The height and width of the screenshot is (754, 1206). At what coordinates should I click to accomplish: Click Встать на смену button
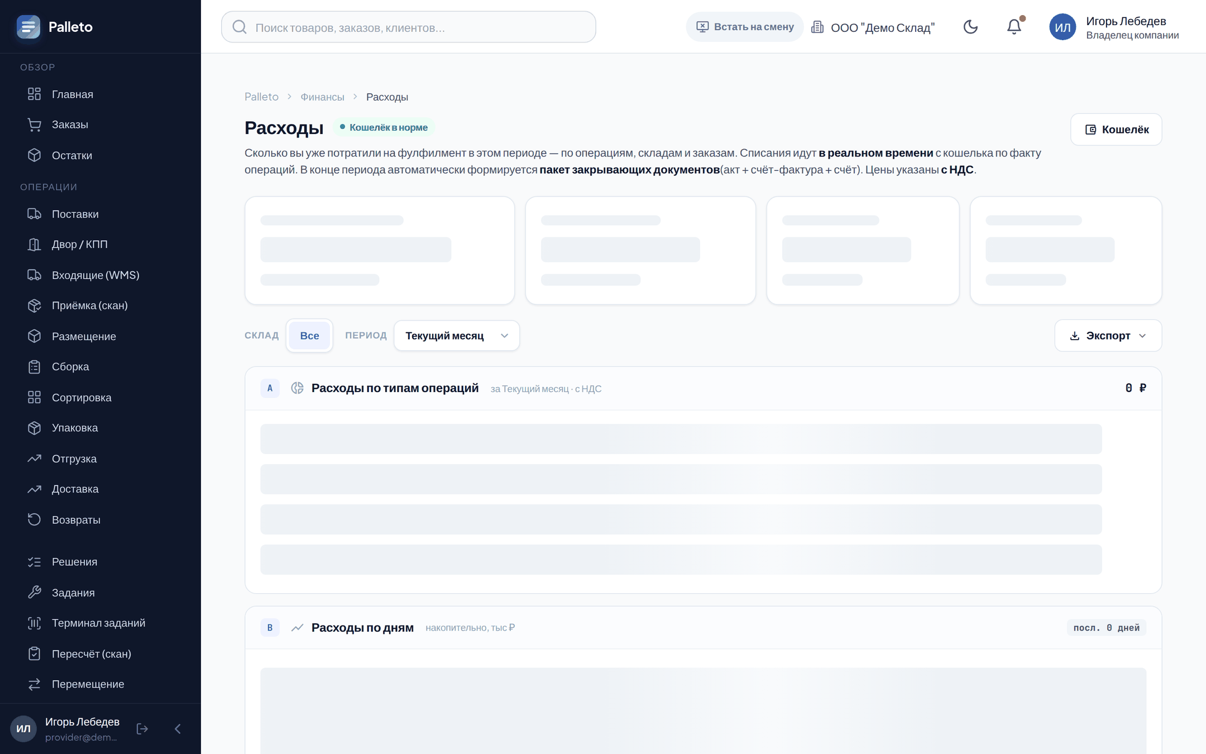745,27
